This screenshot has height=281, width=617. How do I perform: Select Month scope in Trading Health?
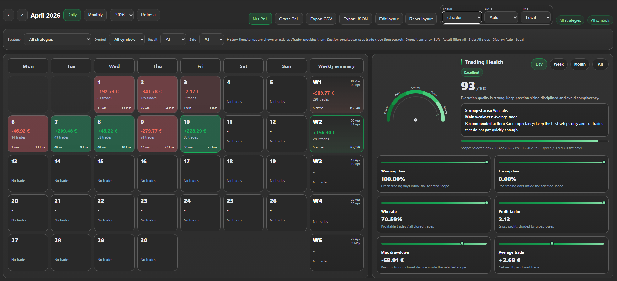pos(580,64)
